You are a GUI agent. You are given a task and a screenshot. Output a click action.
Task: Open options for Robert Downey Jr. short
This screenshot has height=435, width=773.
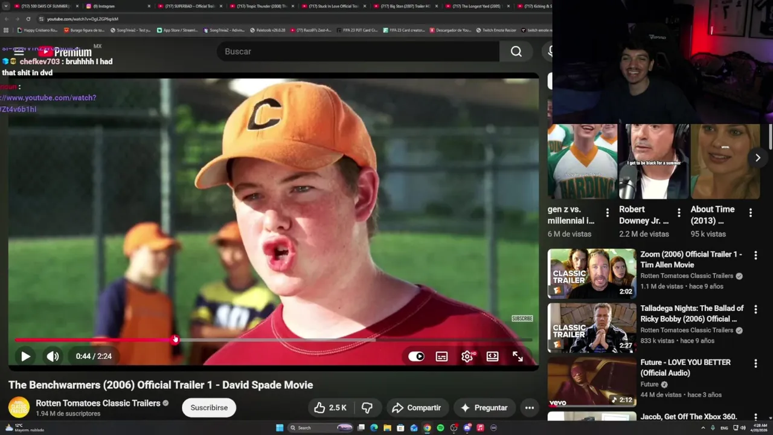(679, 213)
